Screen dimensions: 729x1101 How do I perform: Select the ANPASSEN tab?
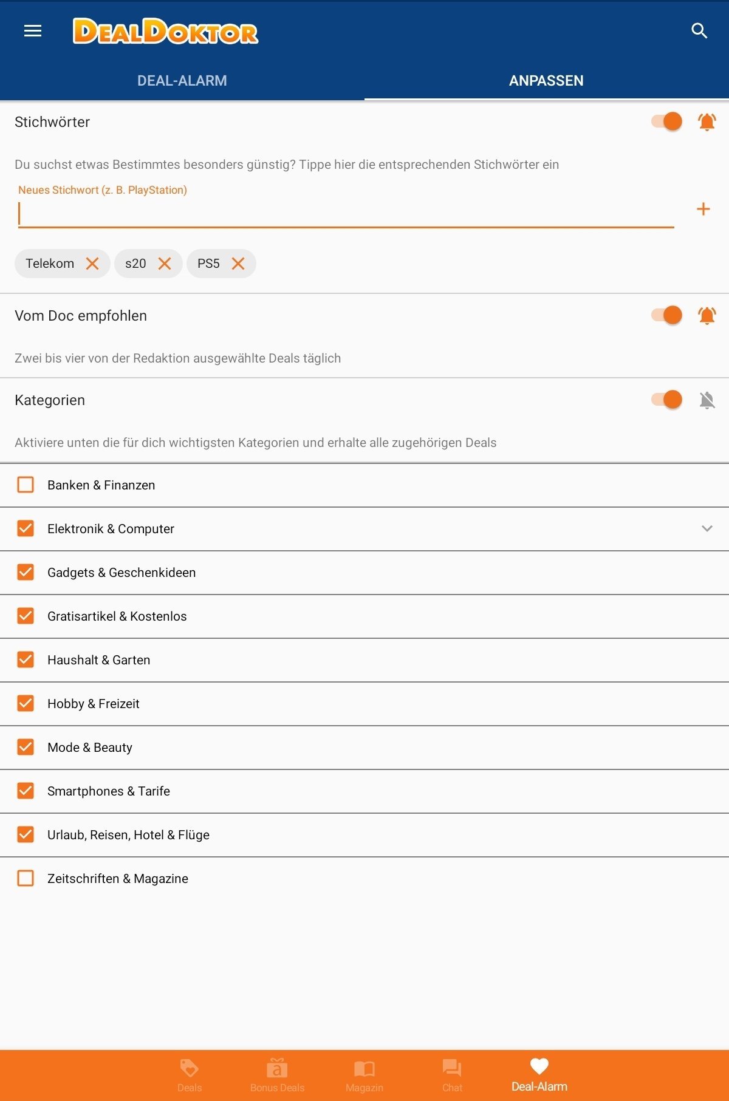(x=546, y=81)
